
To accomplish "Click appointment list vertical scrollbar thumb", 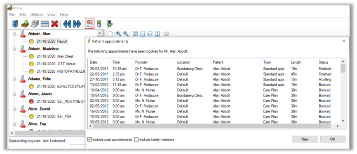I will (343, 68).
